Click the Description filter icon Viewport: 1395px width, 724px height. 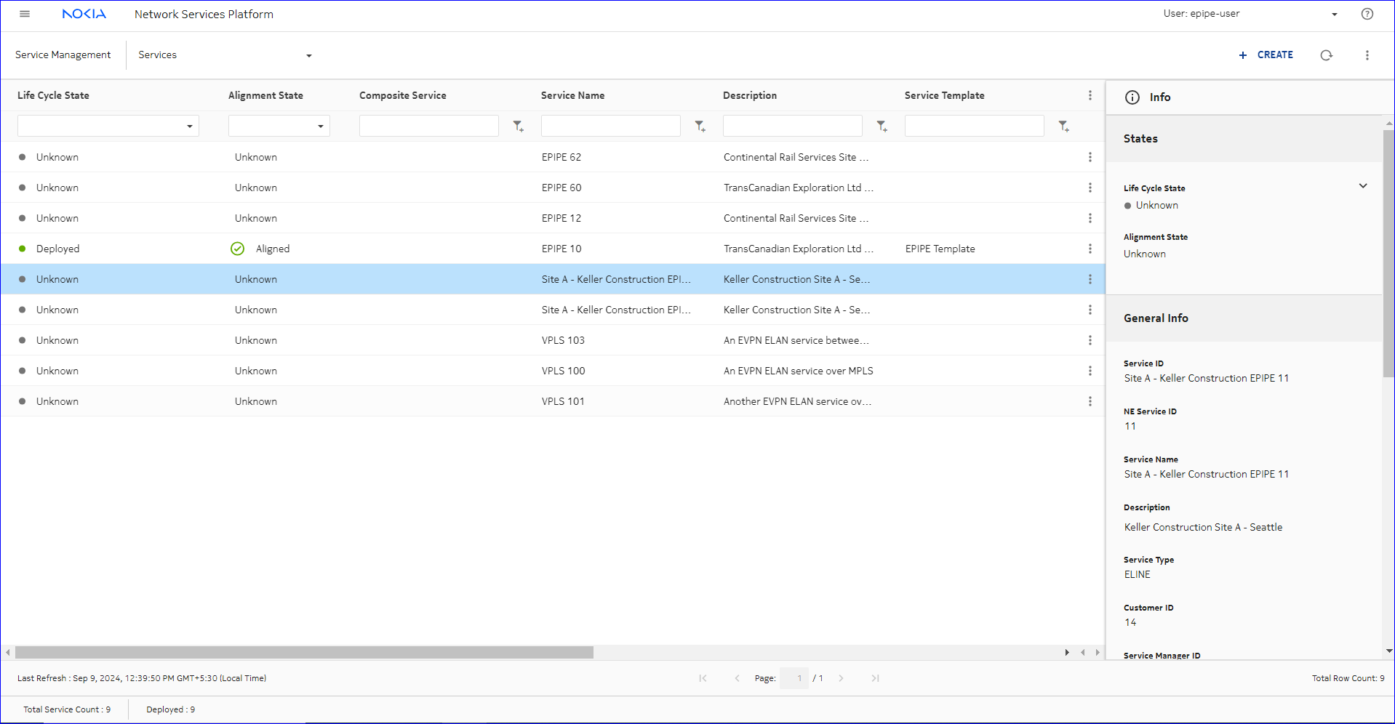click(882, 126)
